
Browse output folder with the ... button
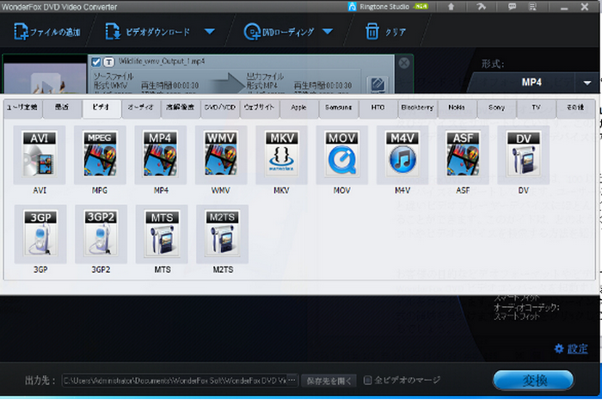pyautogui.click(x=292, y=380)
